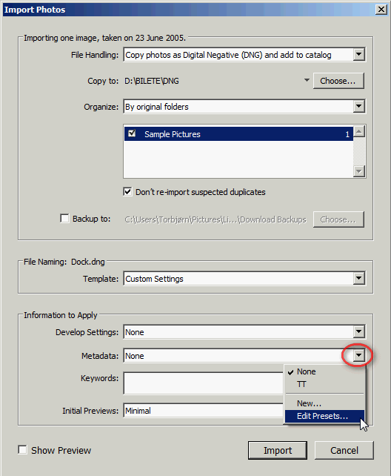Toggle Don't re-import suspected duplicates
The width and height of the screenshot is (391, 476).
click(127, 192)
